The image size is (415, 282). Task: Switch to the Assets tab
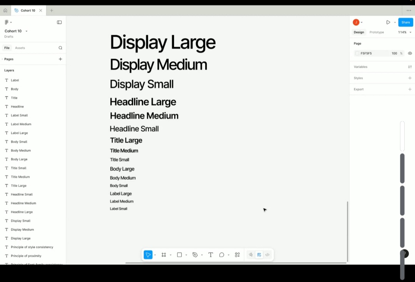pos(20,48)
